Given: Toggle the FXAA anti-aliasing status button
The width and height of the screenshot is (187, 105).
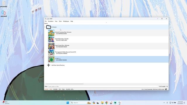Looking at the screenshot, I should (x=63, y=89).
